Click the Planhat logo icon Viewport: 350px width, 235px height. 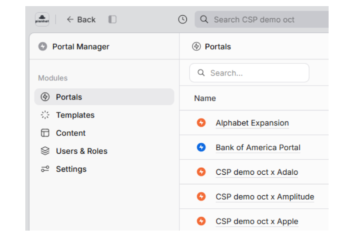pos(42,19)
